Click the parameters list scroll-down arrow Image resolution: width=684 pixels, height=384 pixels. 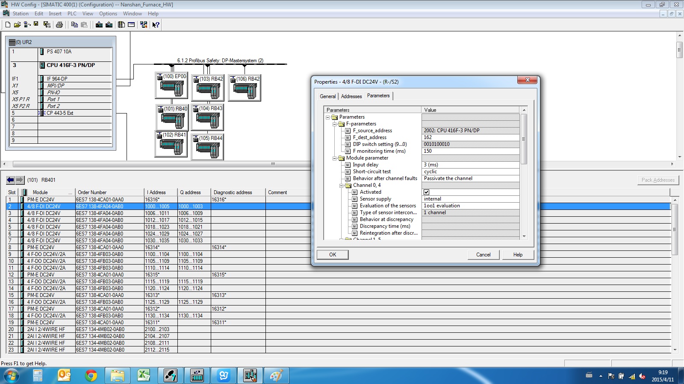coord(524,236)
